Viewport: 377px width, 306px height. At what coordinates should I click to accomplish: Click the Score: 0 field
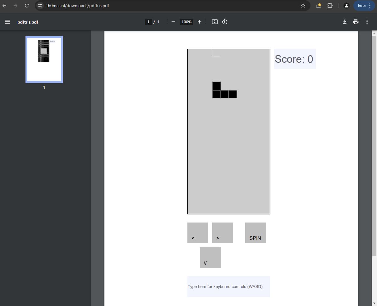pos(295,59)
